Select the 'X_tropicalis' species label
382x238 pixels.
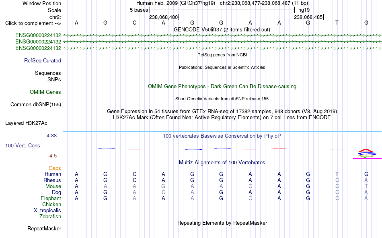pyautogui.click(x=47, y=211)
